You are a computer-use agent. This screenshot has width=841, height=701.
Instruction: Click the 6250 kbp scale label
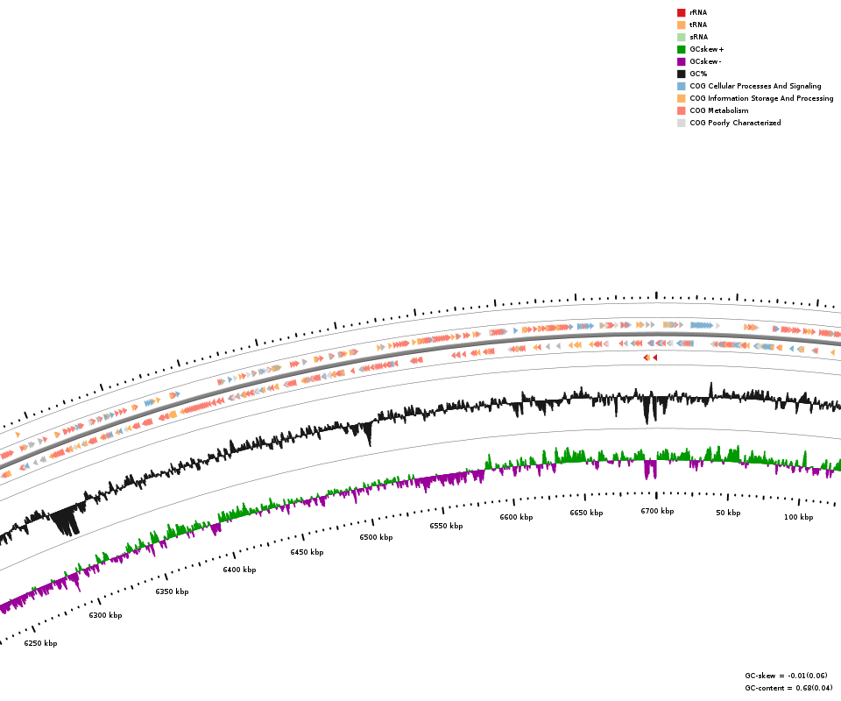[40, 643]
